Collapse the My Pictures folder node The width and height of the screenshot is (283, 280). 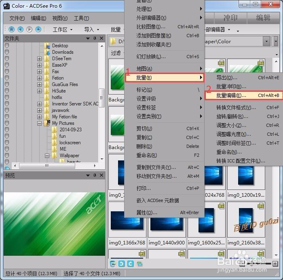click(x=39, y=123)
